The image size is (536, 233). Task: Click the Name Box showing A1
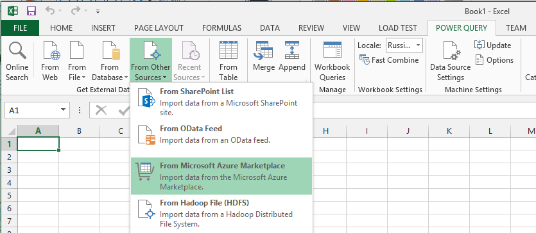[33, 110]
